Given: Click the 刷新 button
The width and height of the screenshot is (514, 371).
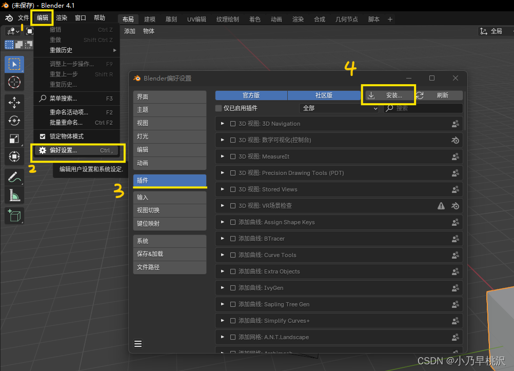Looking at the screenshot, I should point(439,95).
